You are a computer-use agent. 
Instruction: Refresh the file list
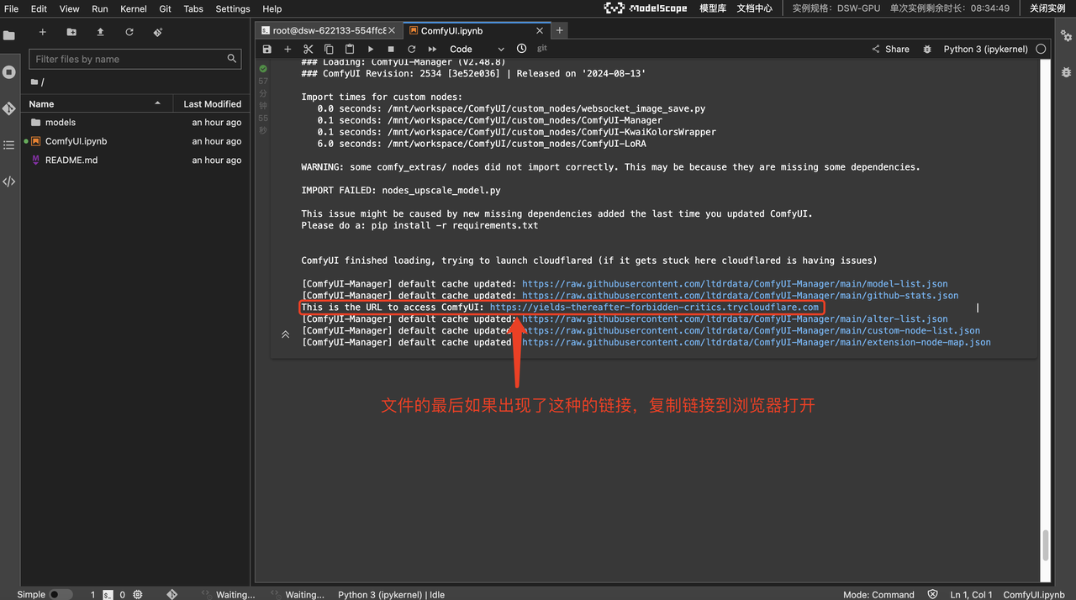129,32
